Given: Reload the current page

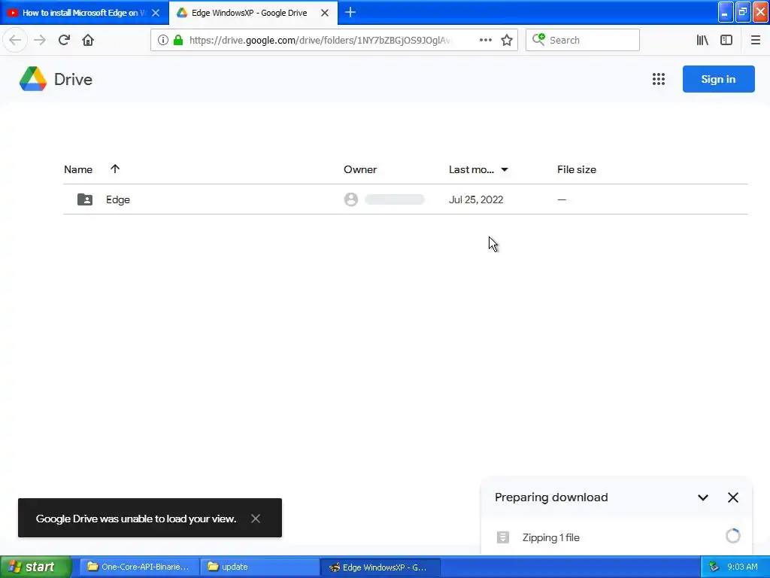Looking at the screenshot, I should (64, 40).
